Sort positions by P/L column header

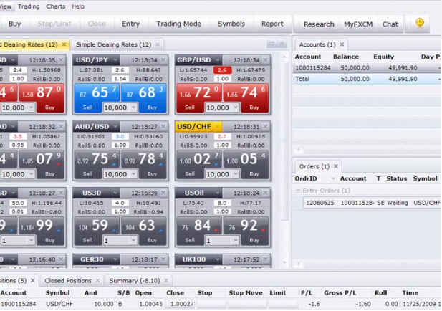point(307,292)
